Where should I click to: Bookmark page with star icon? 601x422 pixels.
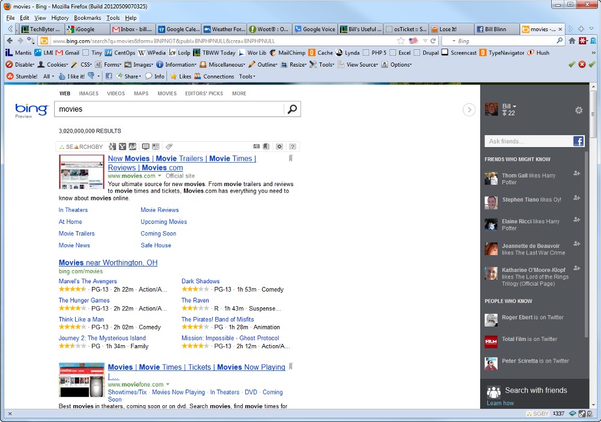tap(401, 41)
